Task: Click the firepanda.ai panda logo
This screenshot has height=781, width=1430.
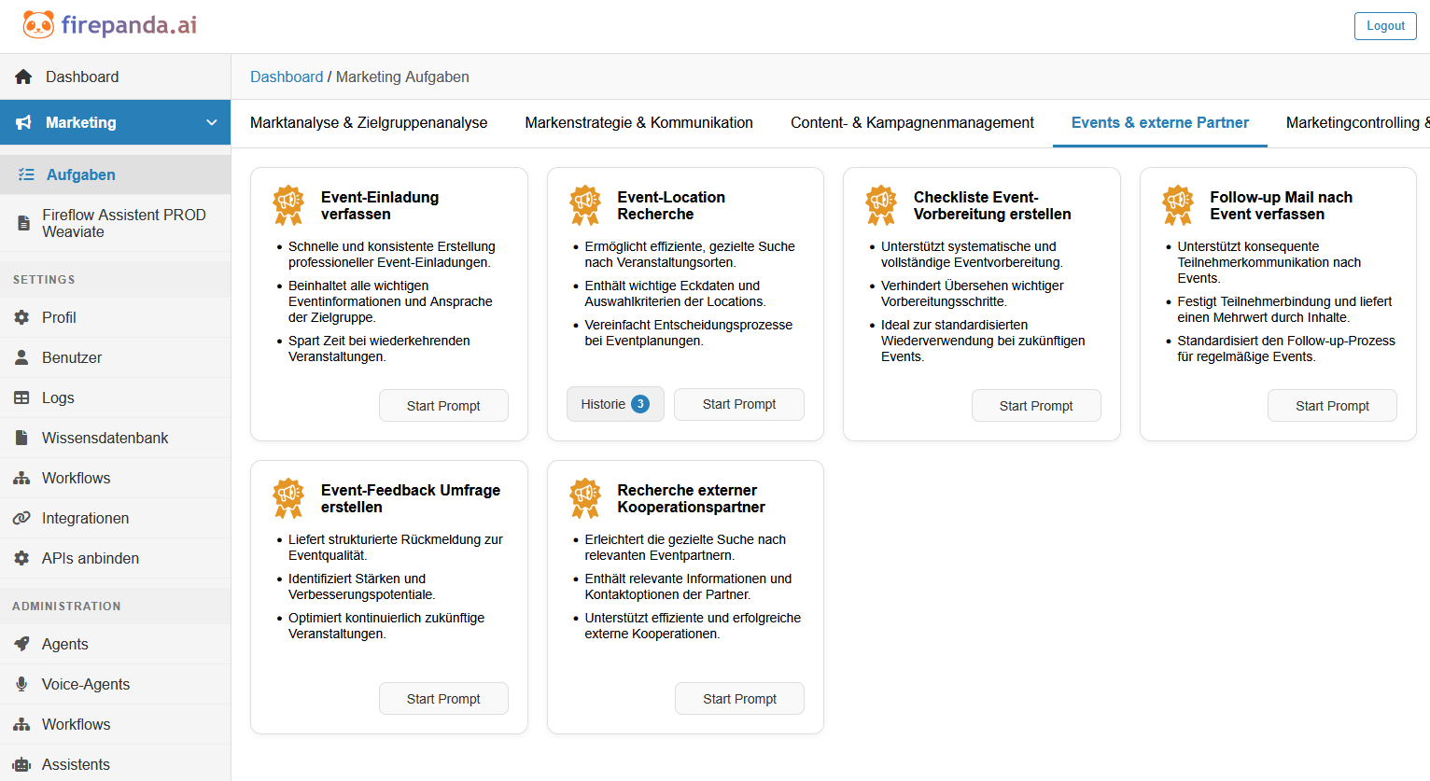Action: click(x=38, y=25)
